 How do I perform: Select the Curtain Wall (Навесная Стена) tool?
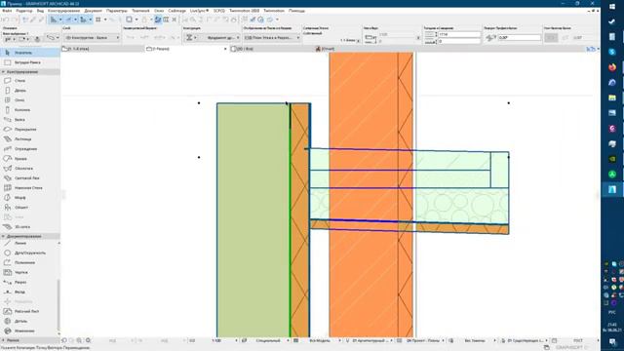(30, 188)
